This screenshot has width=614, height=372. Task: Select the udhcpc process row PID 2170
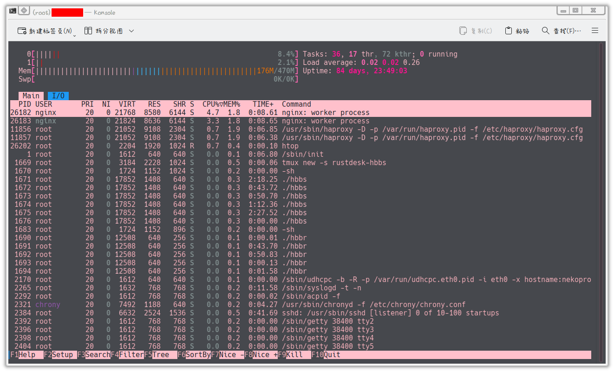coord(300,280)
